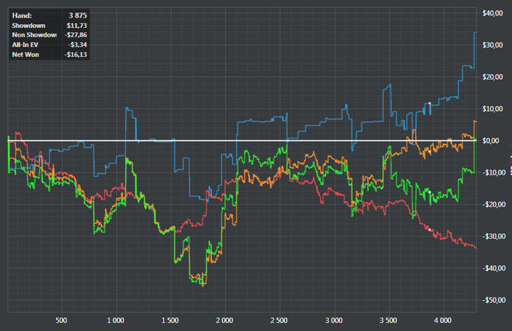Click the marker dot on the red non-showdown line
The height and width of the screenshot is (331, 512).
430,229
